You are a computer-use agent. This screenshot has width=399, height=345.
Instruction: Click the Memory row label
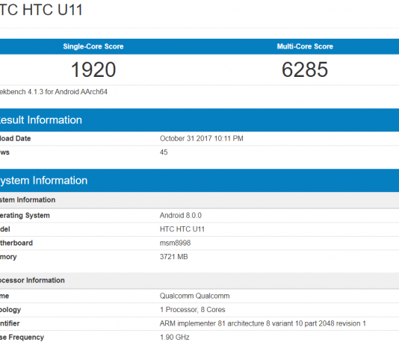point(8,257)
